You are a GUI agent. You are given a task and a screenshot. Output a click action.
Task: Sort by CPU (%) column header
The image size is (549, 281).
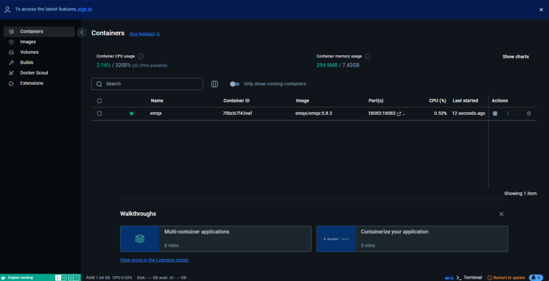tap(437, 101)
